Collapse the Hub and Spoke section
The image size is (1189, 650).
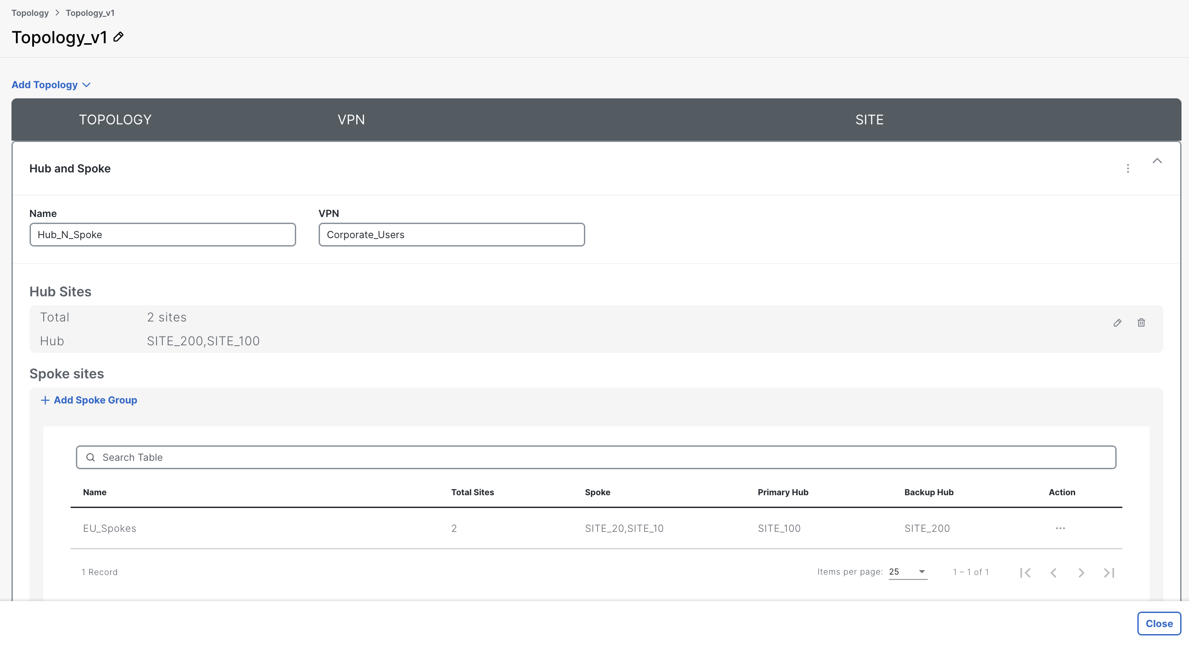1157,161
